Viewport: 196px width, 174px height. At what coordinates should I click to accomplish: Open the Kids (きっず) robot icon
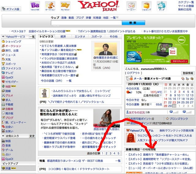(162, 6)
